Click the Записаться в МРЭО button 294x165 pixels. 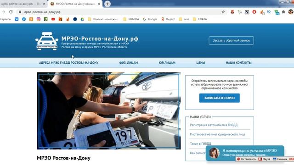point(220,98)
